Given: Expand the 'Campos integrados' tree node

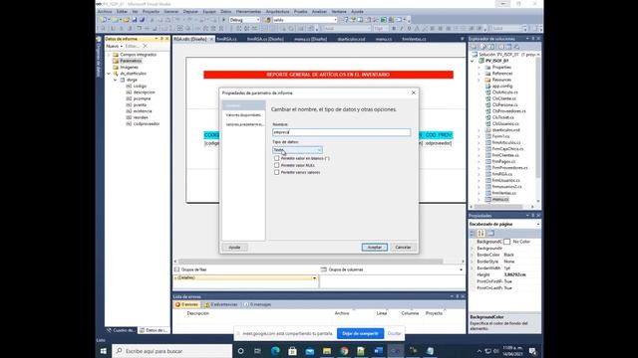Looking at the screenshot, I should 109,55.
